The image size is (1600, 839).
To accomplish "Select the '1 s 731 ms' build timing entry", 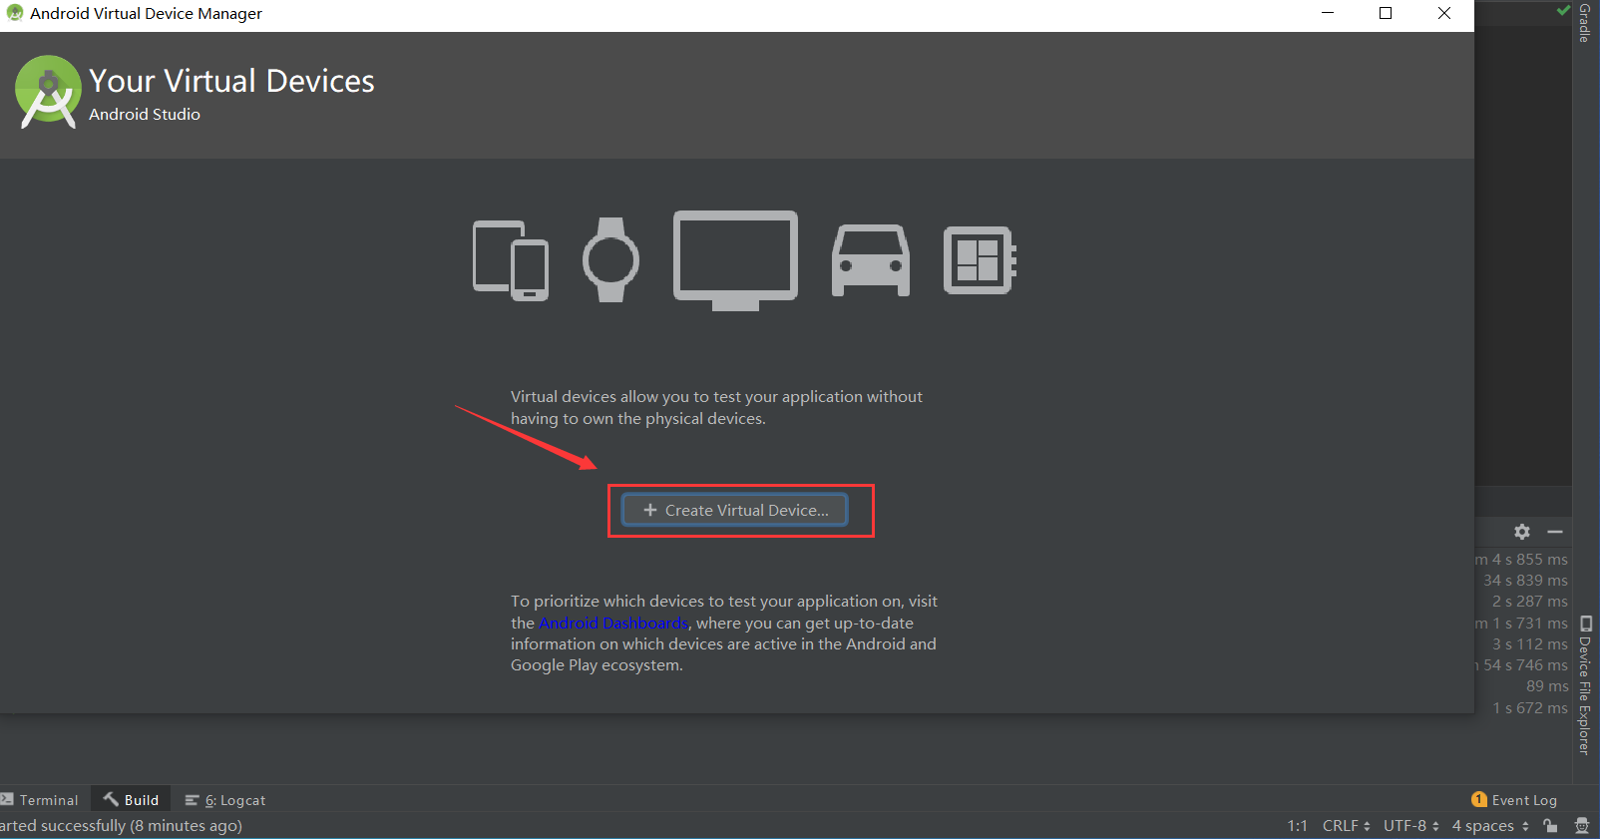I will [x=1521, y=624].
